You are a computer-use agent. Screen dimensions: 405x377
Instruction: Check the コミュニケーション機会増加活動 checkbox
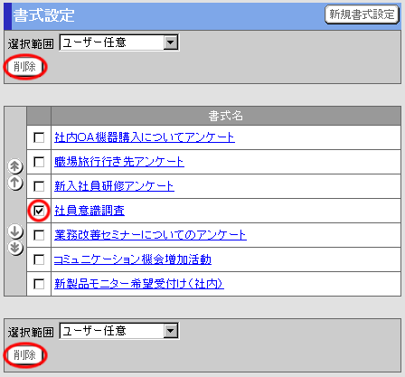(x=39, y=259)
